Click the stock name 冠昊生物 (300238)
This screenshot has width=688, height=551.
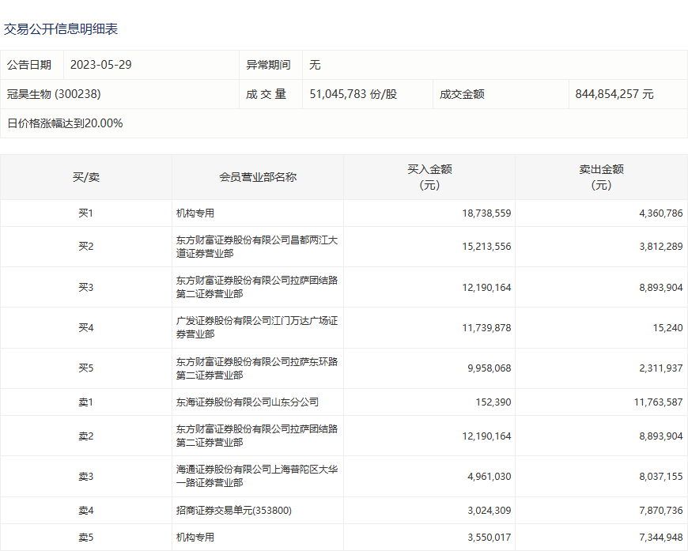54,94
